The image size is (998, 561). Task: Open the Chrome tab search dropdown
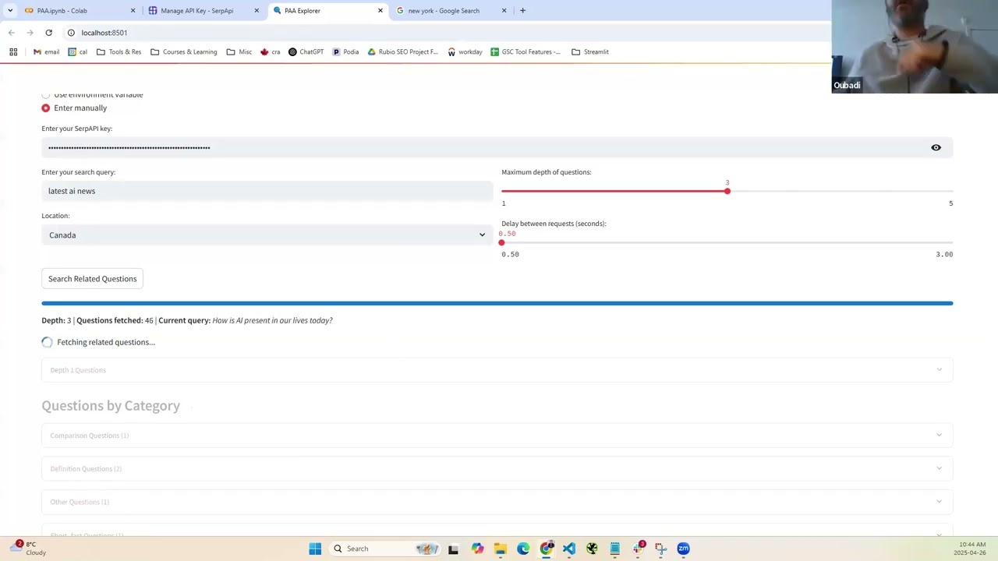click(10, 11)
